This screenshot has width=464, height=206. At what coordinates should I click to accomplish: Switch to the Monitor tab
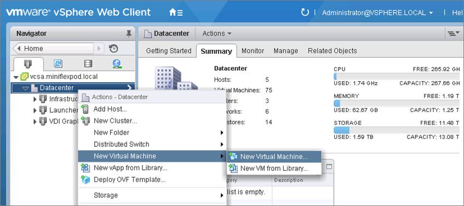[253, 51]
